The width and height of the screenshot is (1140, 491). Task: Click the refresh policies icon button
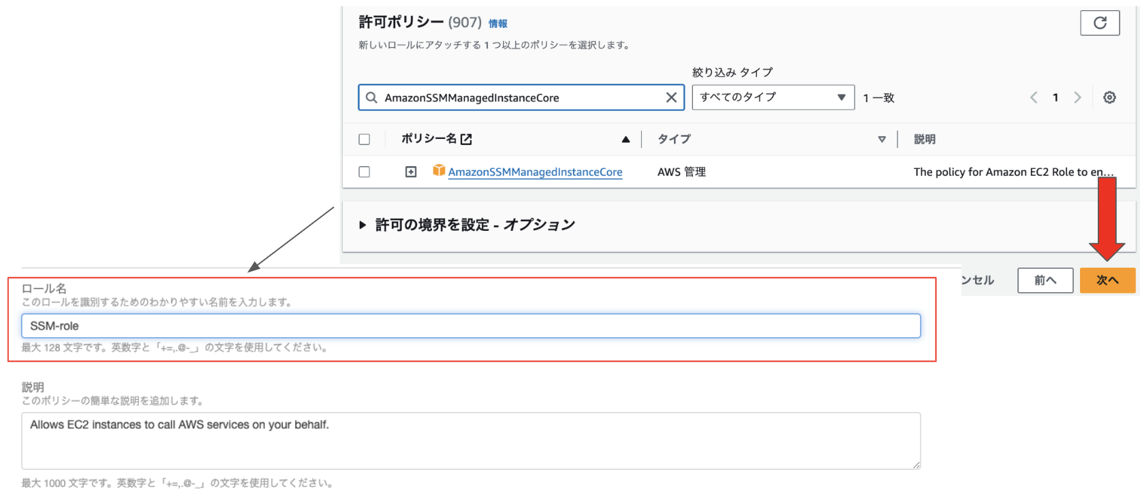point(1099,23)
